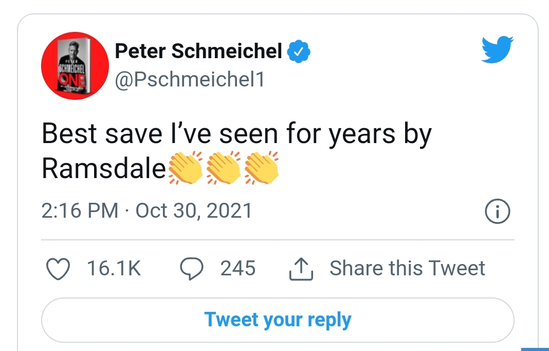Click the 245 replies count
Screen dimensions: 549x351
click(237, 268)
